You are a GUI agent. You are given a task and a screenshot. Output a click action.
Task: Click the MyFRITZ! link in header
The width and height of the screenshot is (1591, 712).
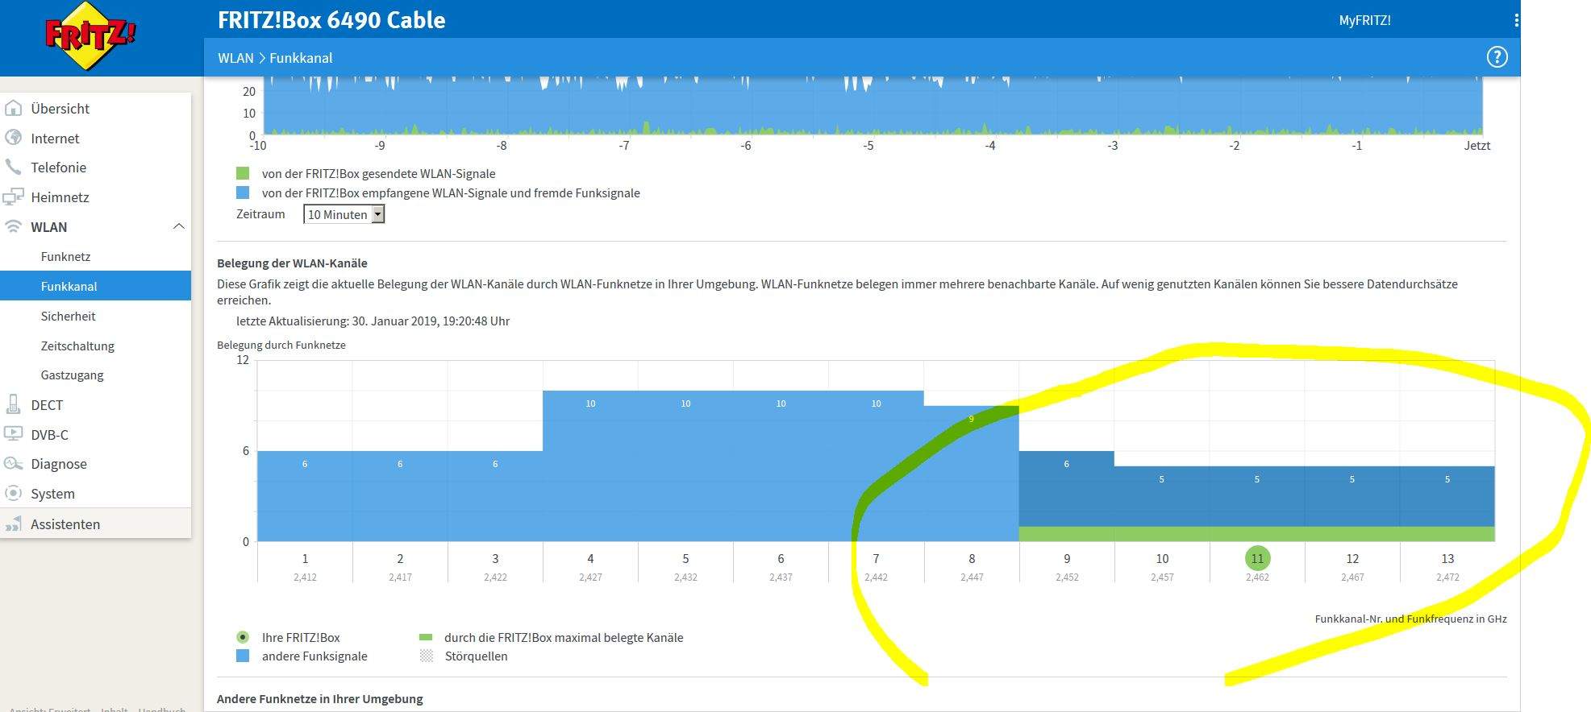coord(1364,20)
